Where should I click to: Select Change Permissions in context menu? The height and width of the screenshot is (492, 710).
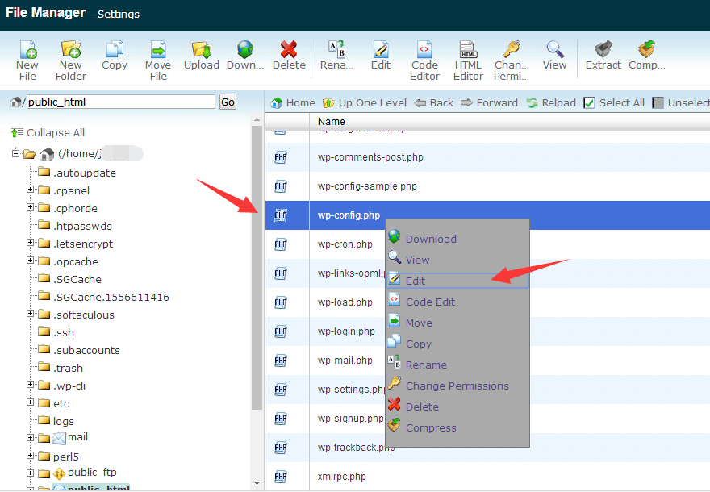457,386
